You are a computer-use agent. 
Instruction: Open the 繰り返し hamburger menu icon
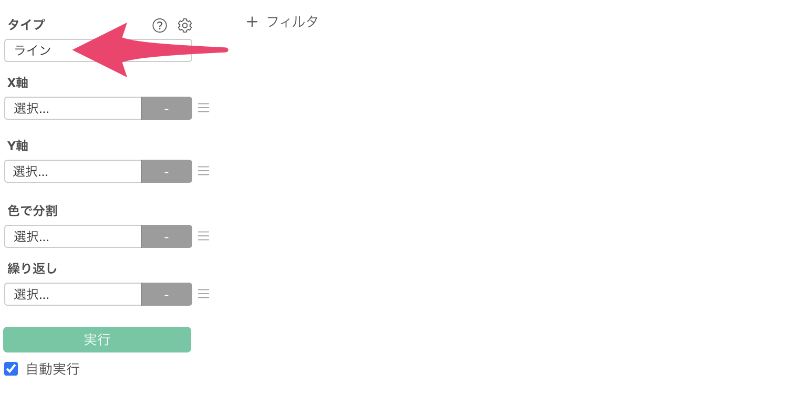tap(204, 294)
